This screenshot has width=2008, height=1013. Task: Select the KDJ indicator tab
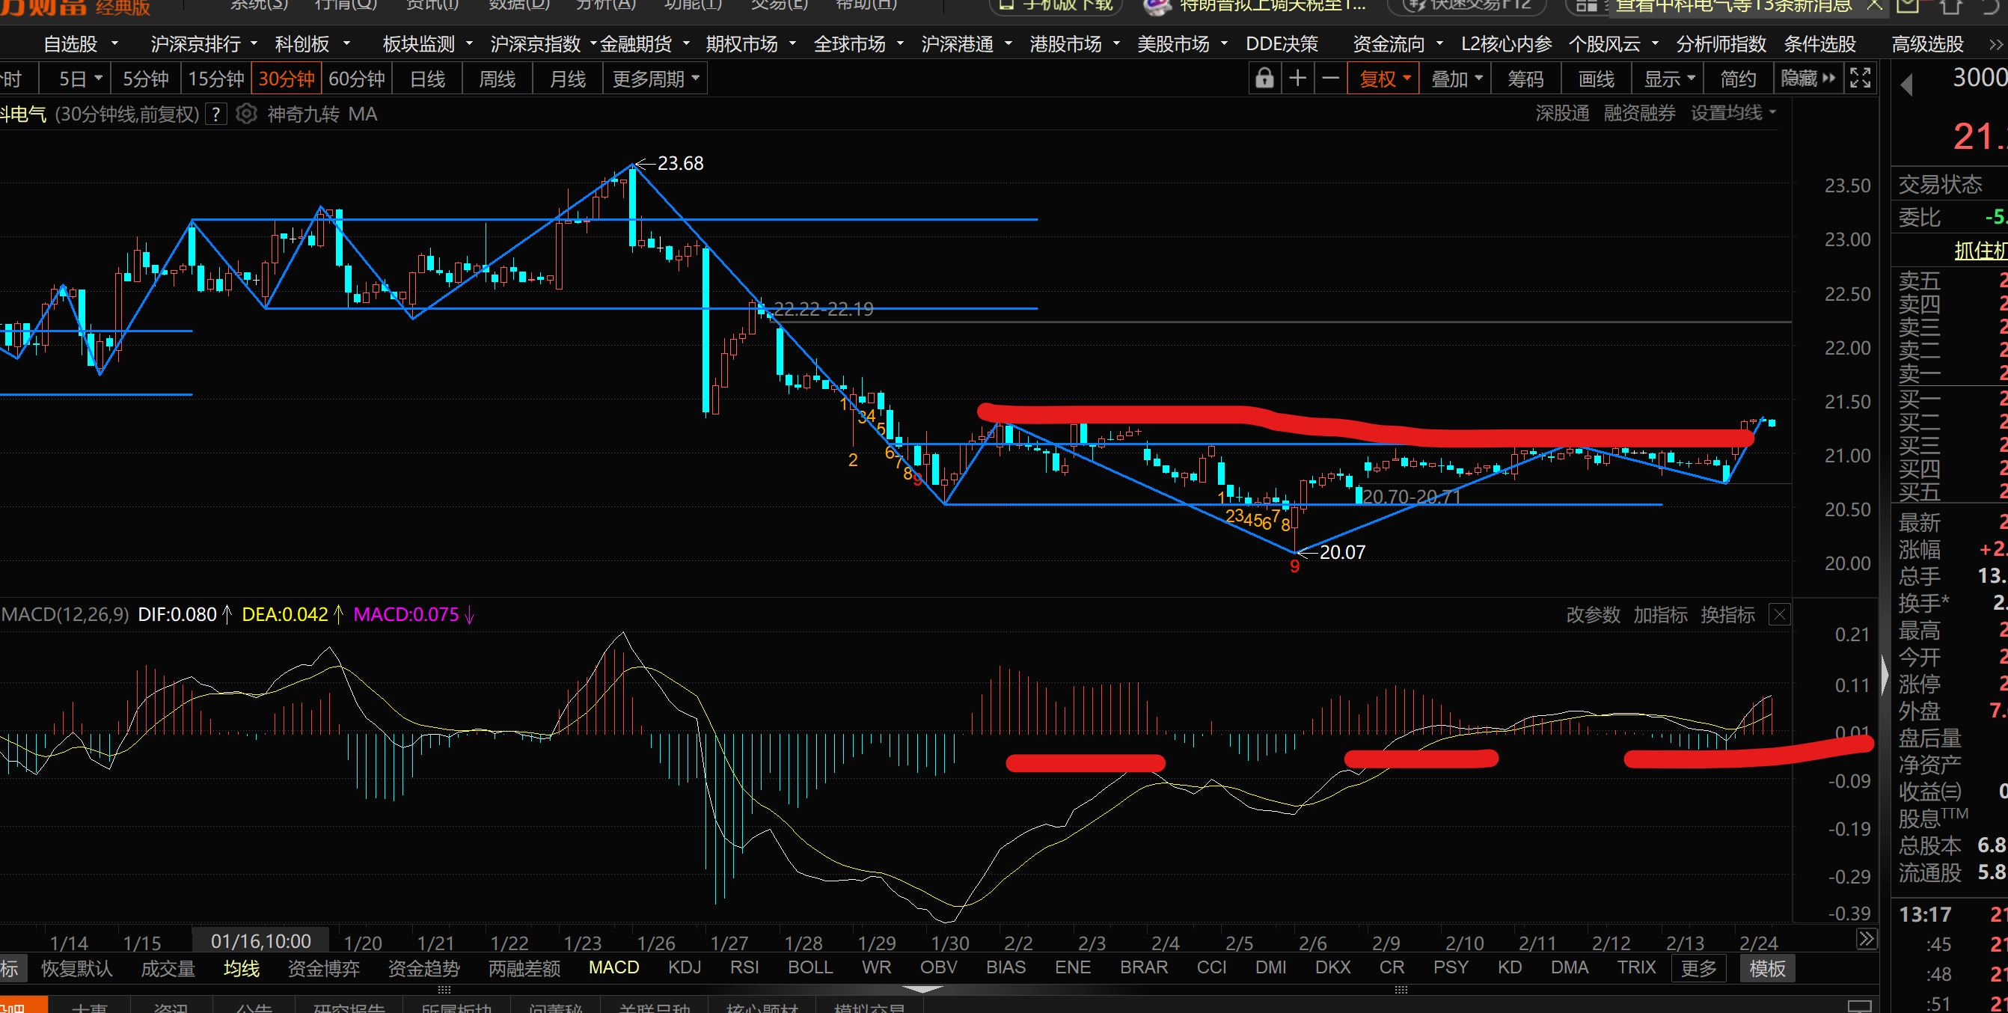pos(685,968)
